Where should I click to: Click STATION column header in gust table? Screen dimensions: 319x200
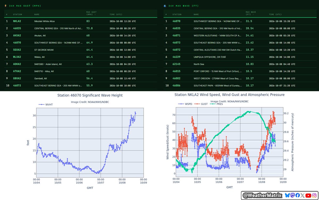click(18, 15)
